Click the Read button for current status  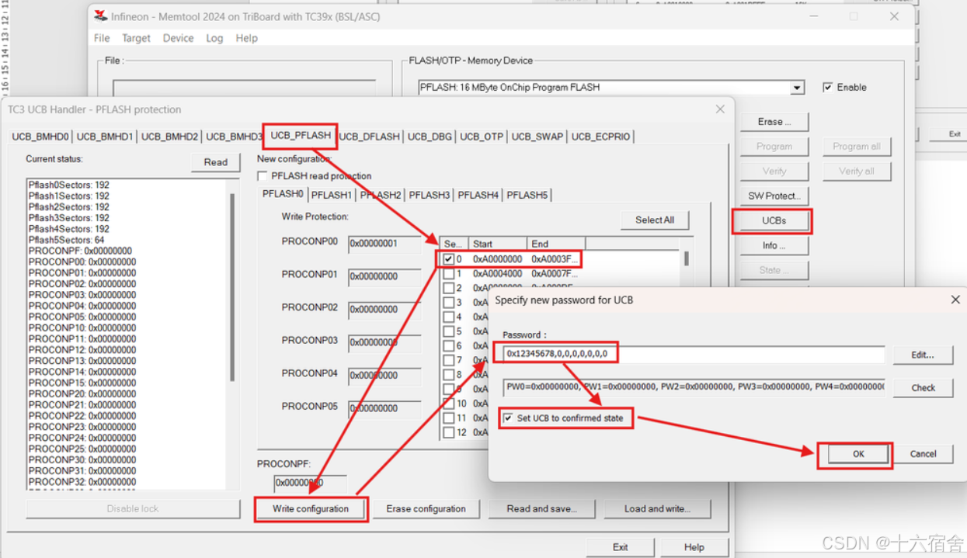216,162
